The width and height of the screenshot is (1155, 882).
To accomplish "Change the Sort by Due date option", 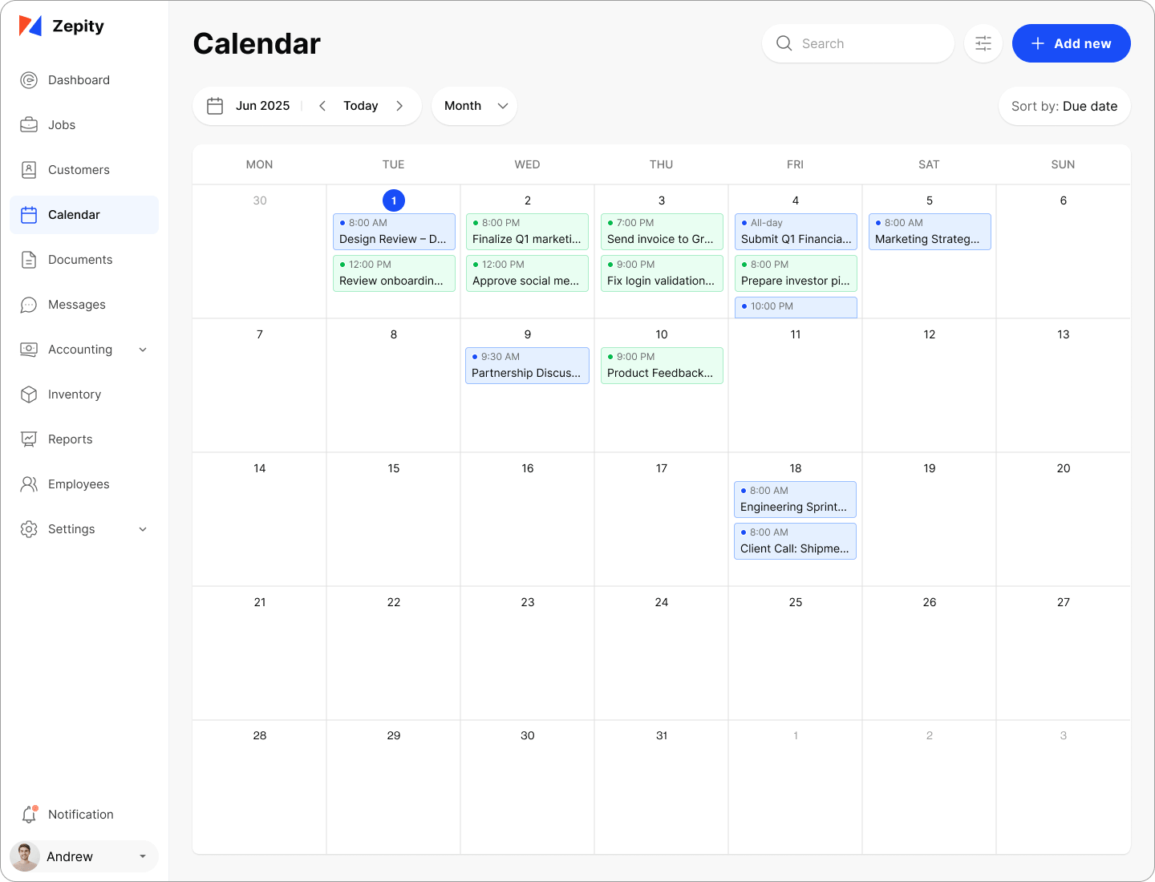I will coord(1064,106).
